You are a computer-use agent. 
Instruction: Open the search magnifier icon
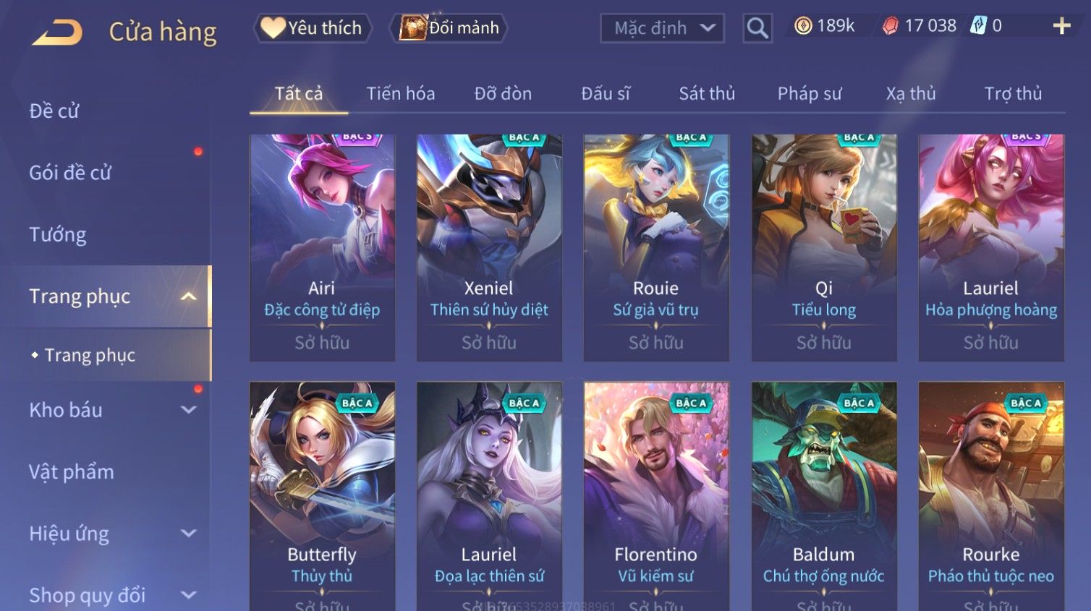(757, 28)
